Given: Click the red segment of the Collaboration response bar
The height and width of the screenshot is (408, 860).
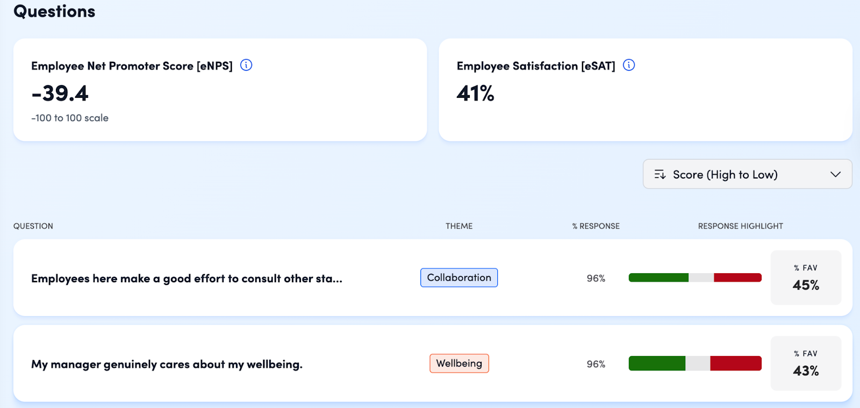Looking at the screenshot, I should (737, 277).
